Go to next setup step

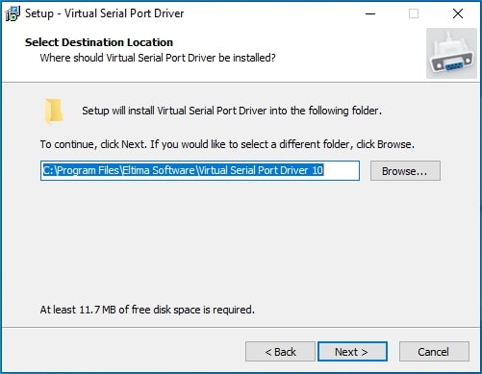click(x=352, y=352)
